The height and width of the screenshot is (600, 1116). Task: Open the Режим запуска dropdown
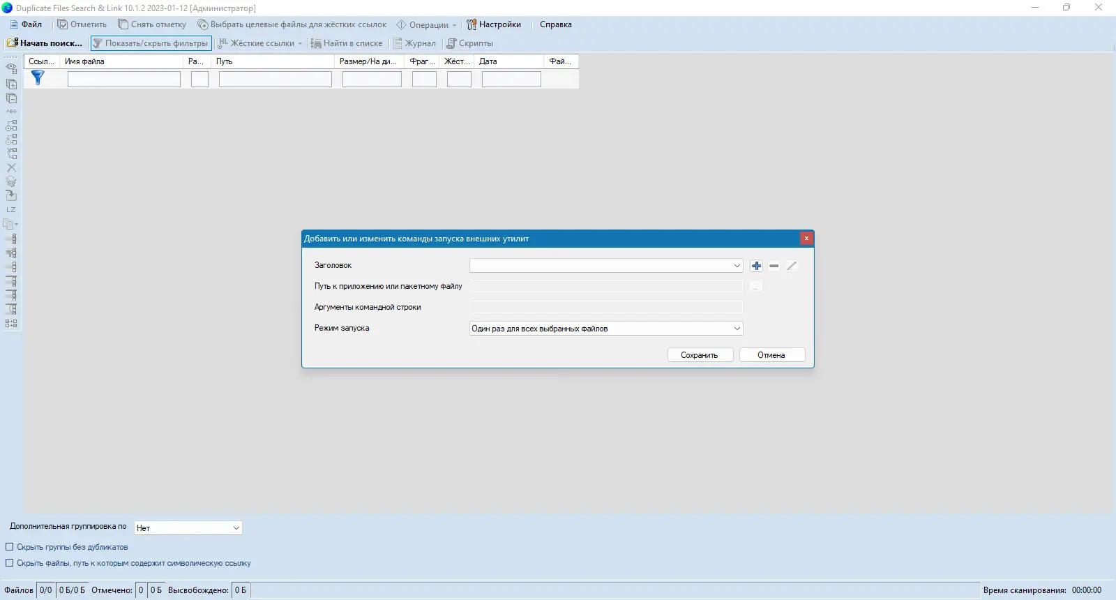[606, 329]
